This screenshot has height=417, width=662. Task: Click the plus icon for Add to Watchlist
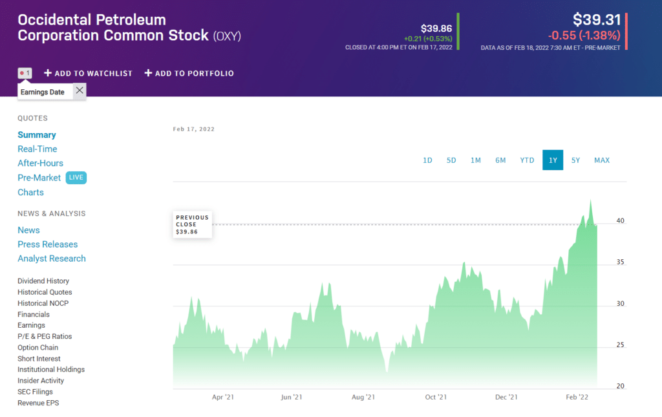coord(48,73)
